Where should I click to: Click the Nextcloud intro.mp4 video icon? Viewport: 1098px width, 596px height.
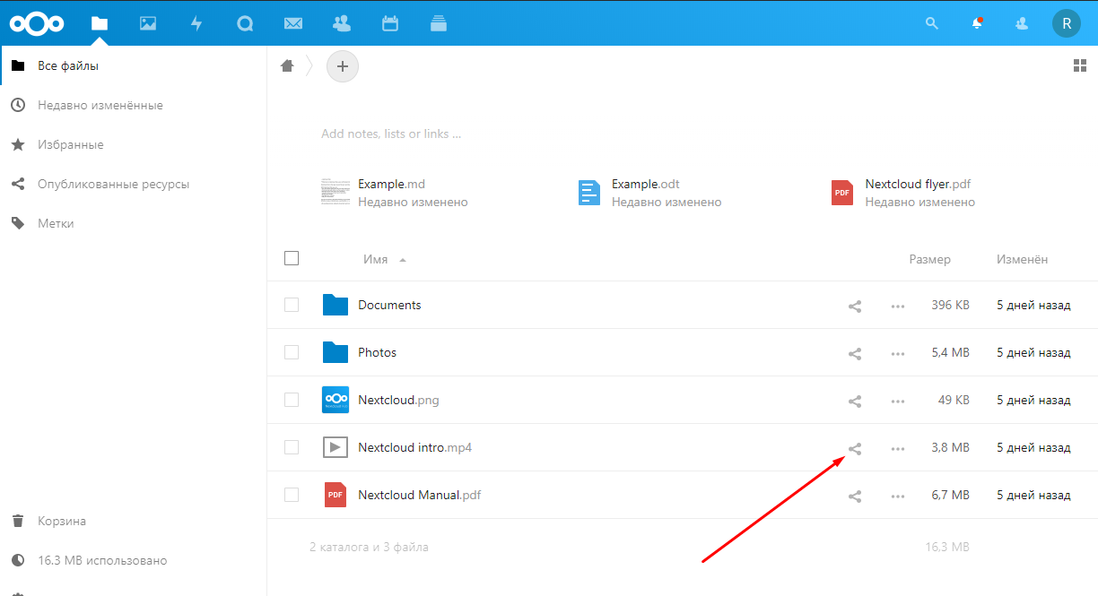tap(335, 447)
